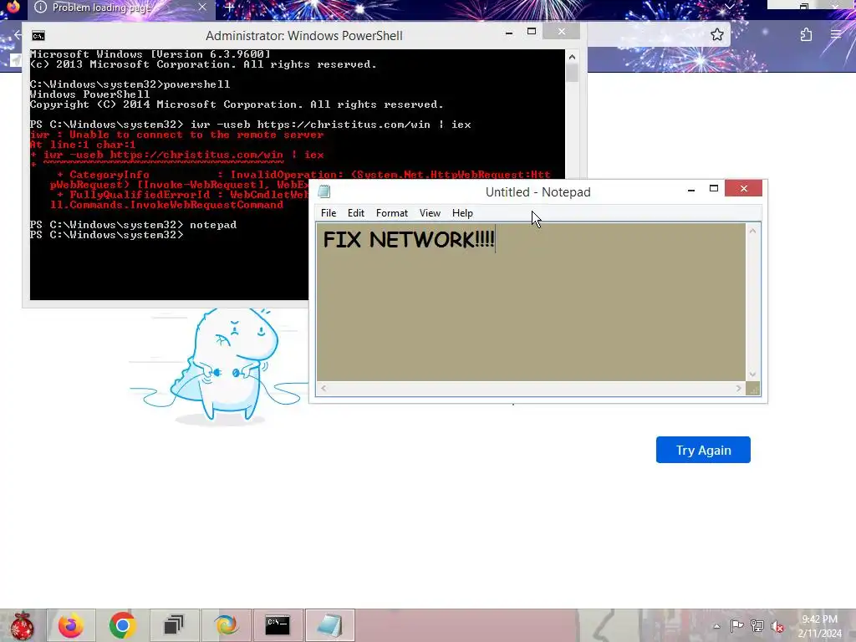Screen dimensions: 856x642
Task: Open Firefox extensions puzzle icon
Action: coord(806,35)
